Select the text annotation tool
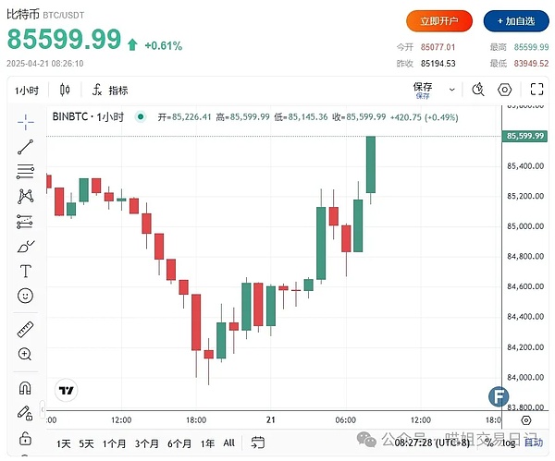This screenshot has height=461, width=555. [x=25, y=271]
